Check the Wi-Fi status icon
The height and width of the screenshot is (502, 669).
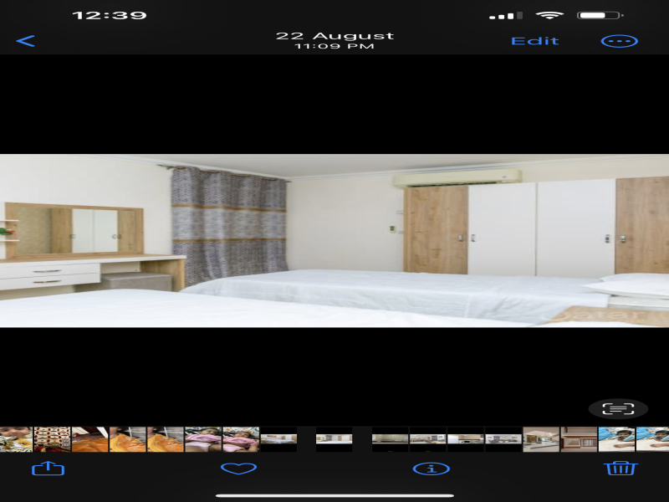point(549,15)
